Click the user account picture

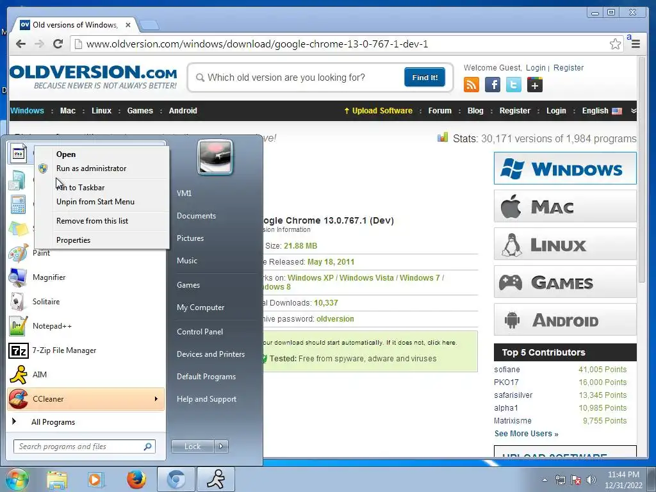215,157
